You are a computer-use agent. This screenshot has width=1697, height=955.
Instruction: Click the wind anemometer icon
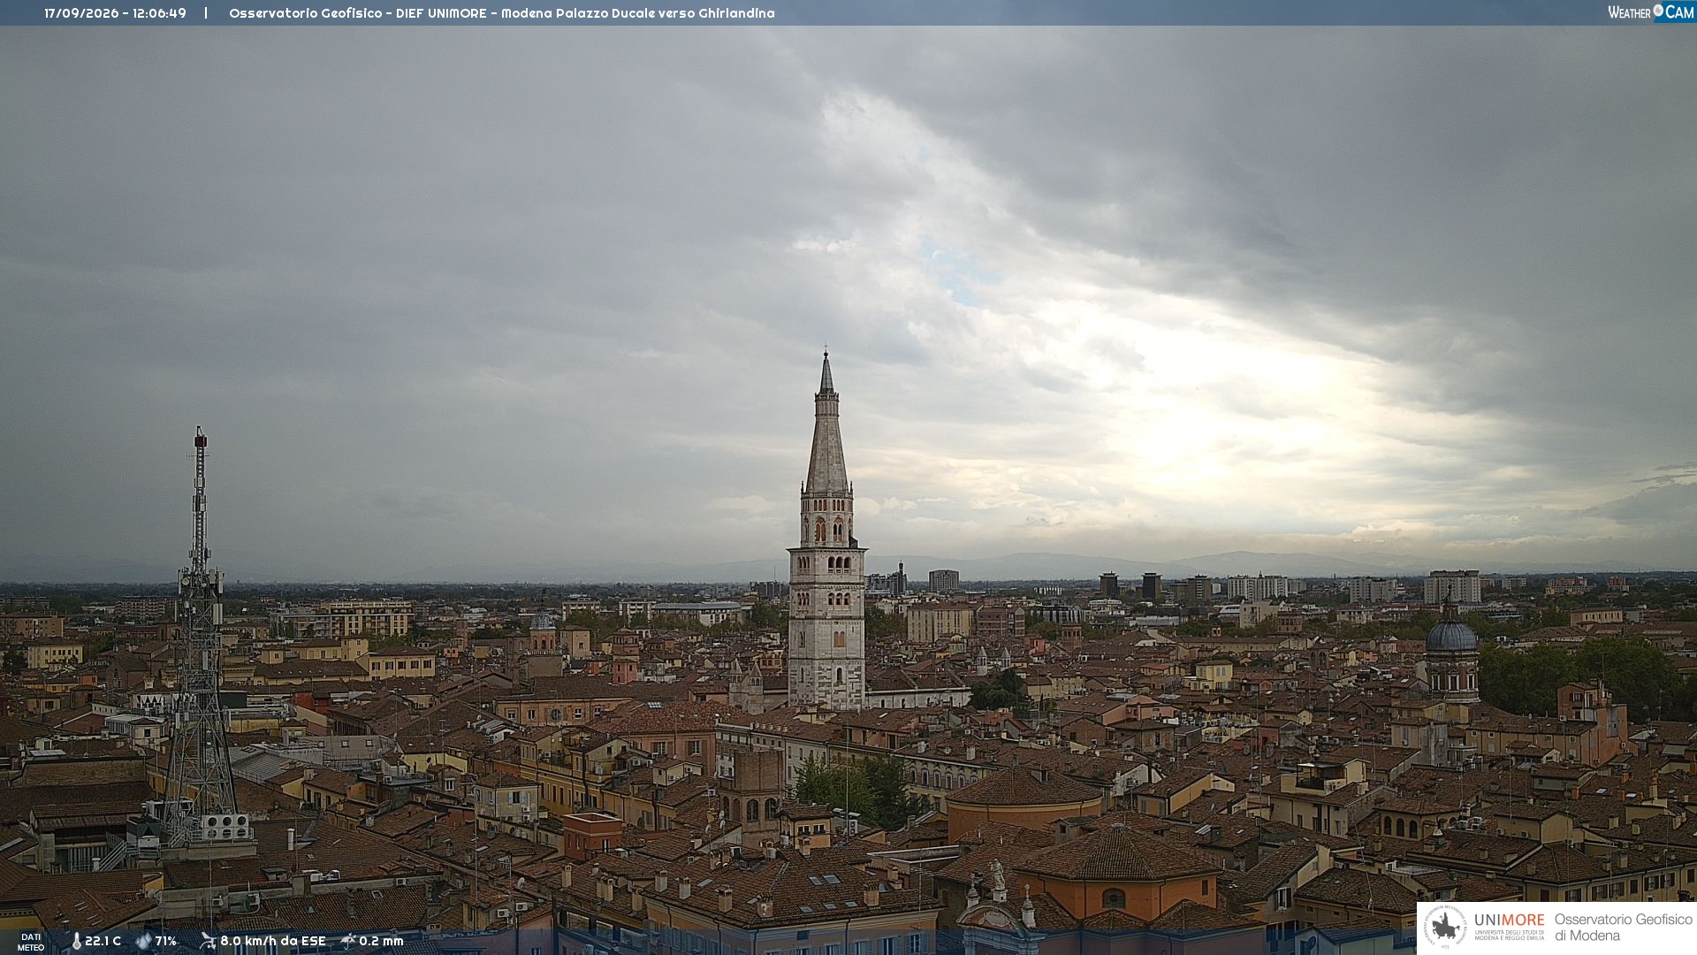(208, 941)
